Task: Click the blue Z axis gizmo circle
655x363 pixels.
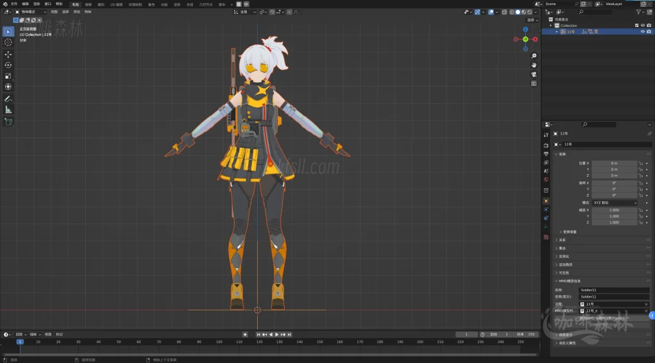Action: 526,29
